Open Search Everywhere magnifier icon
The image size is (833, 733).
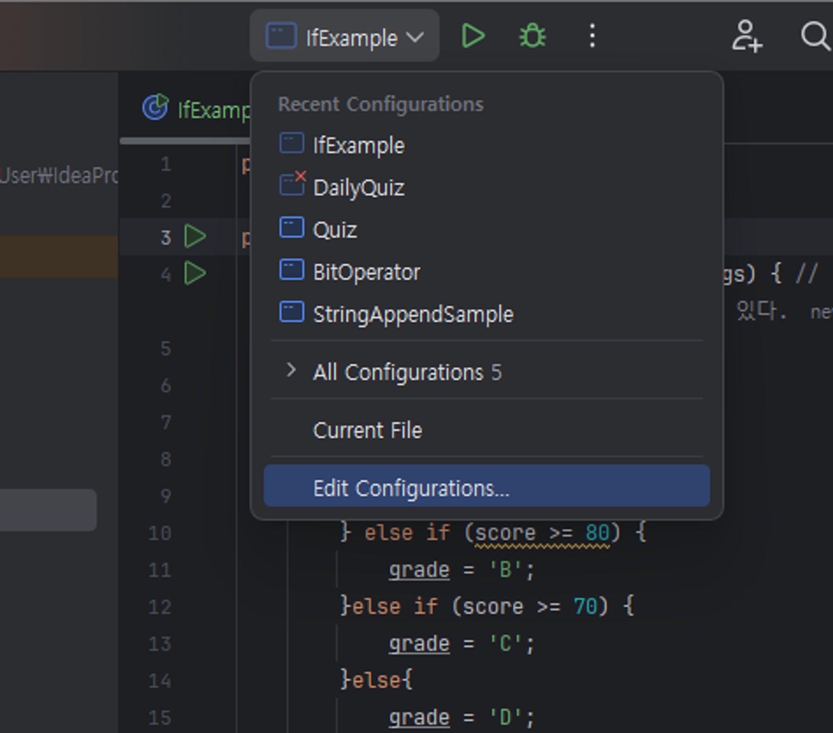coord(815,37)
